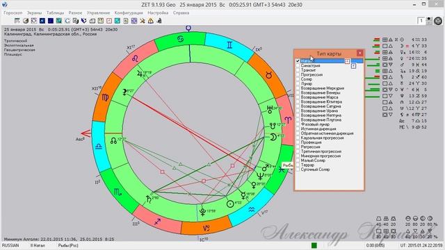
Task: Click the blue star square toolbar icon
Action: (x=42, y=21)
